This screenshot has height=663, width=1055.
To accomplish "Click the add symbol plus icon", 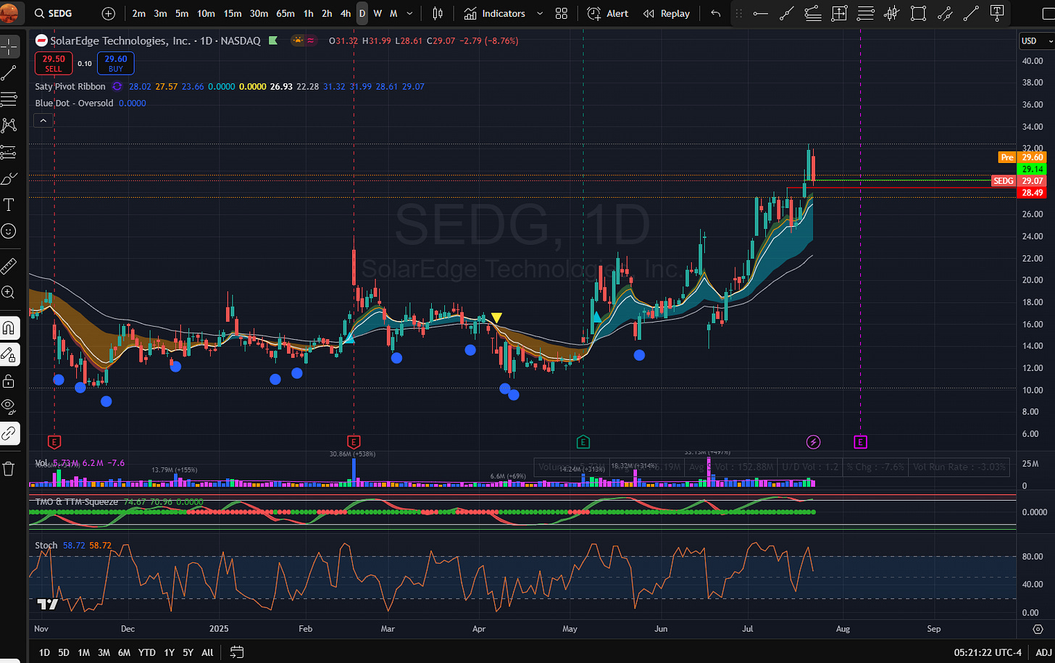I will pyautogui.click(x=108, y=13).
